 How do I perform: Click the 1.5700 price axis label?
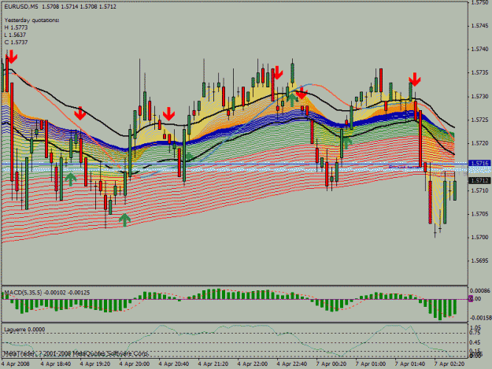(x=479, y=238)
